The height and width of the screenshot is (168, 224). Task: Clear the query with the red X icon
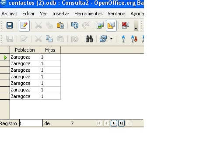pos(125,25)
